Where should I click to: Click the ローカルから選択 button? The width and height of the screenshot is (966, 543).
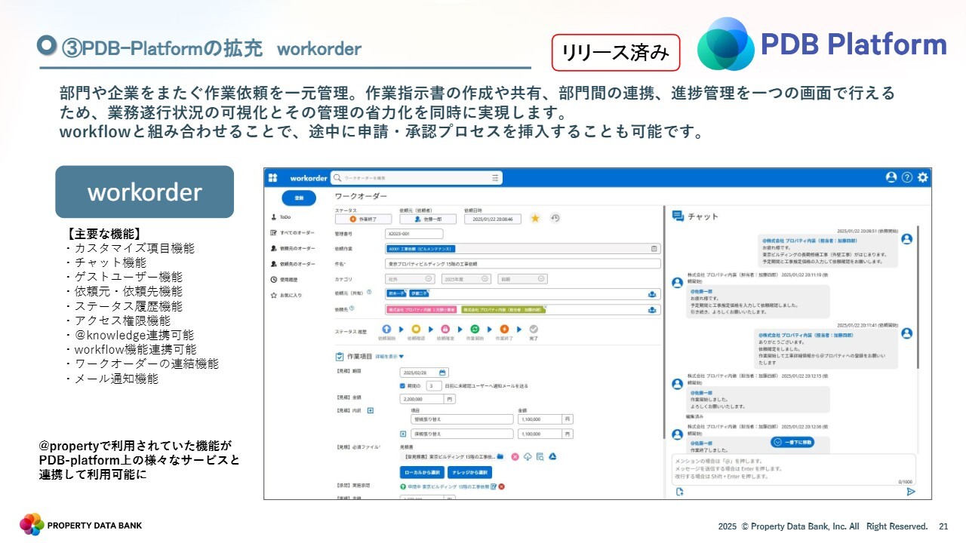point(422,472)
